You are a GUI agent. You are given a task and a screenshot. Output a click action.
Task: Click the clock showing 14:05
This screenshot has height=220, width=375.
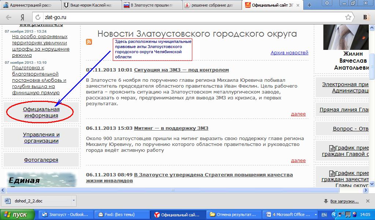pyautogui.click(x=365, y=214)
